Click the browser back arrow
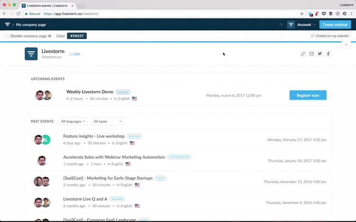 point(4,14)
